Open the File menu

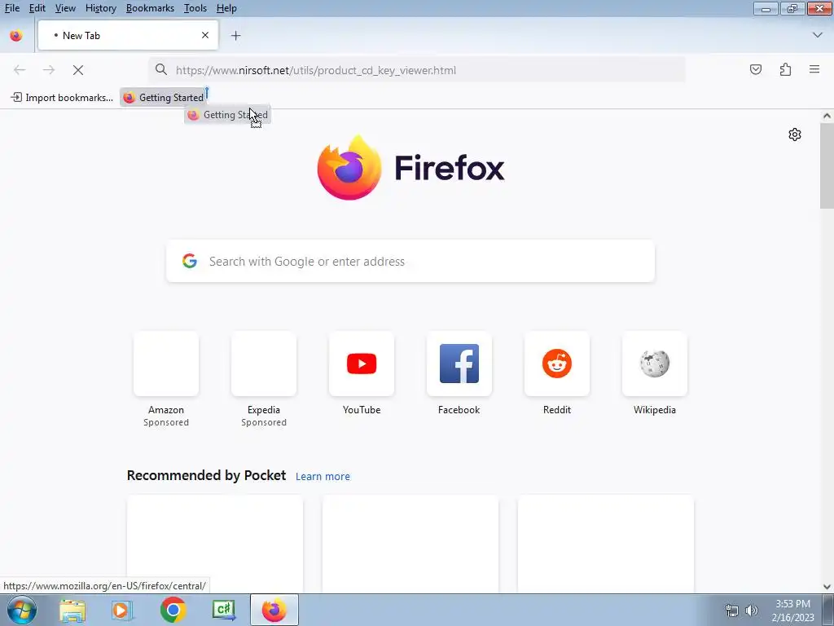(11, 8)
